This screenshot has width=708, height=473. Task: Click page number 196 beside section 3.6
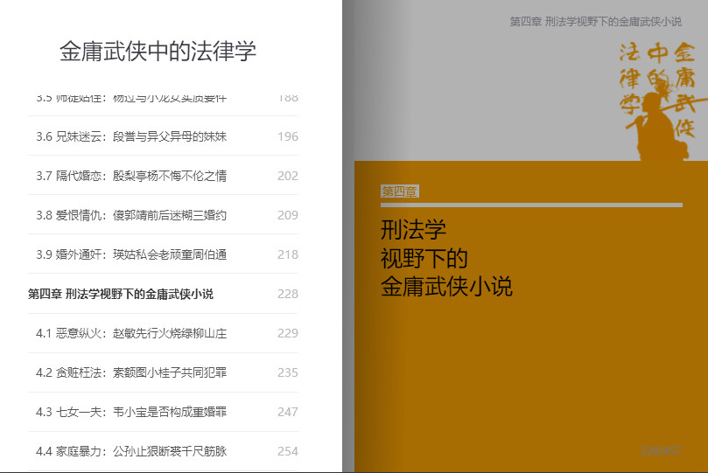click(x=287, y=136)
